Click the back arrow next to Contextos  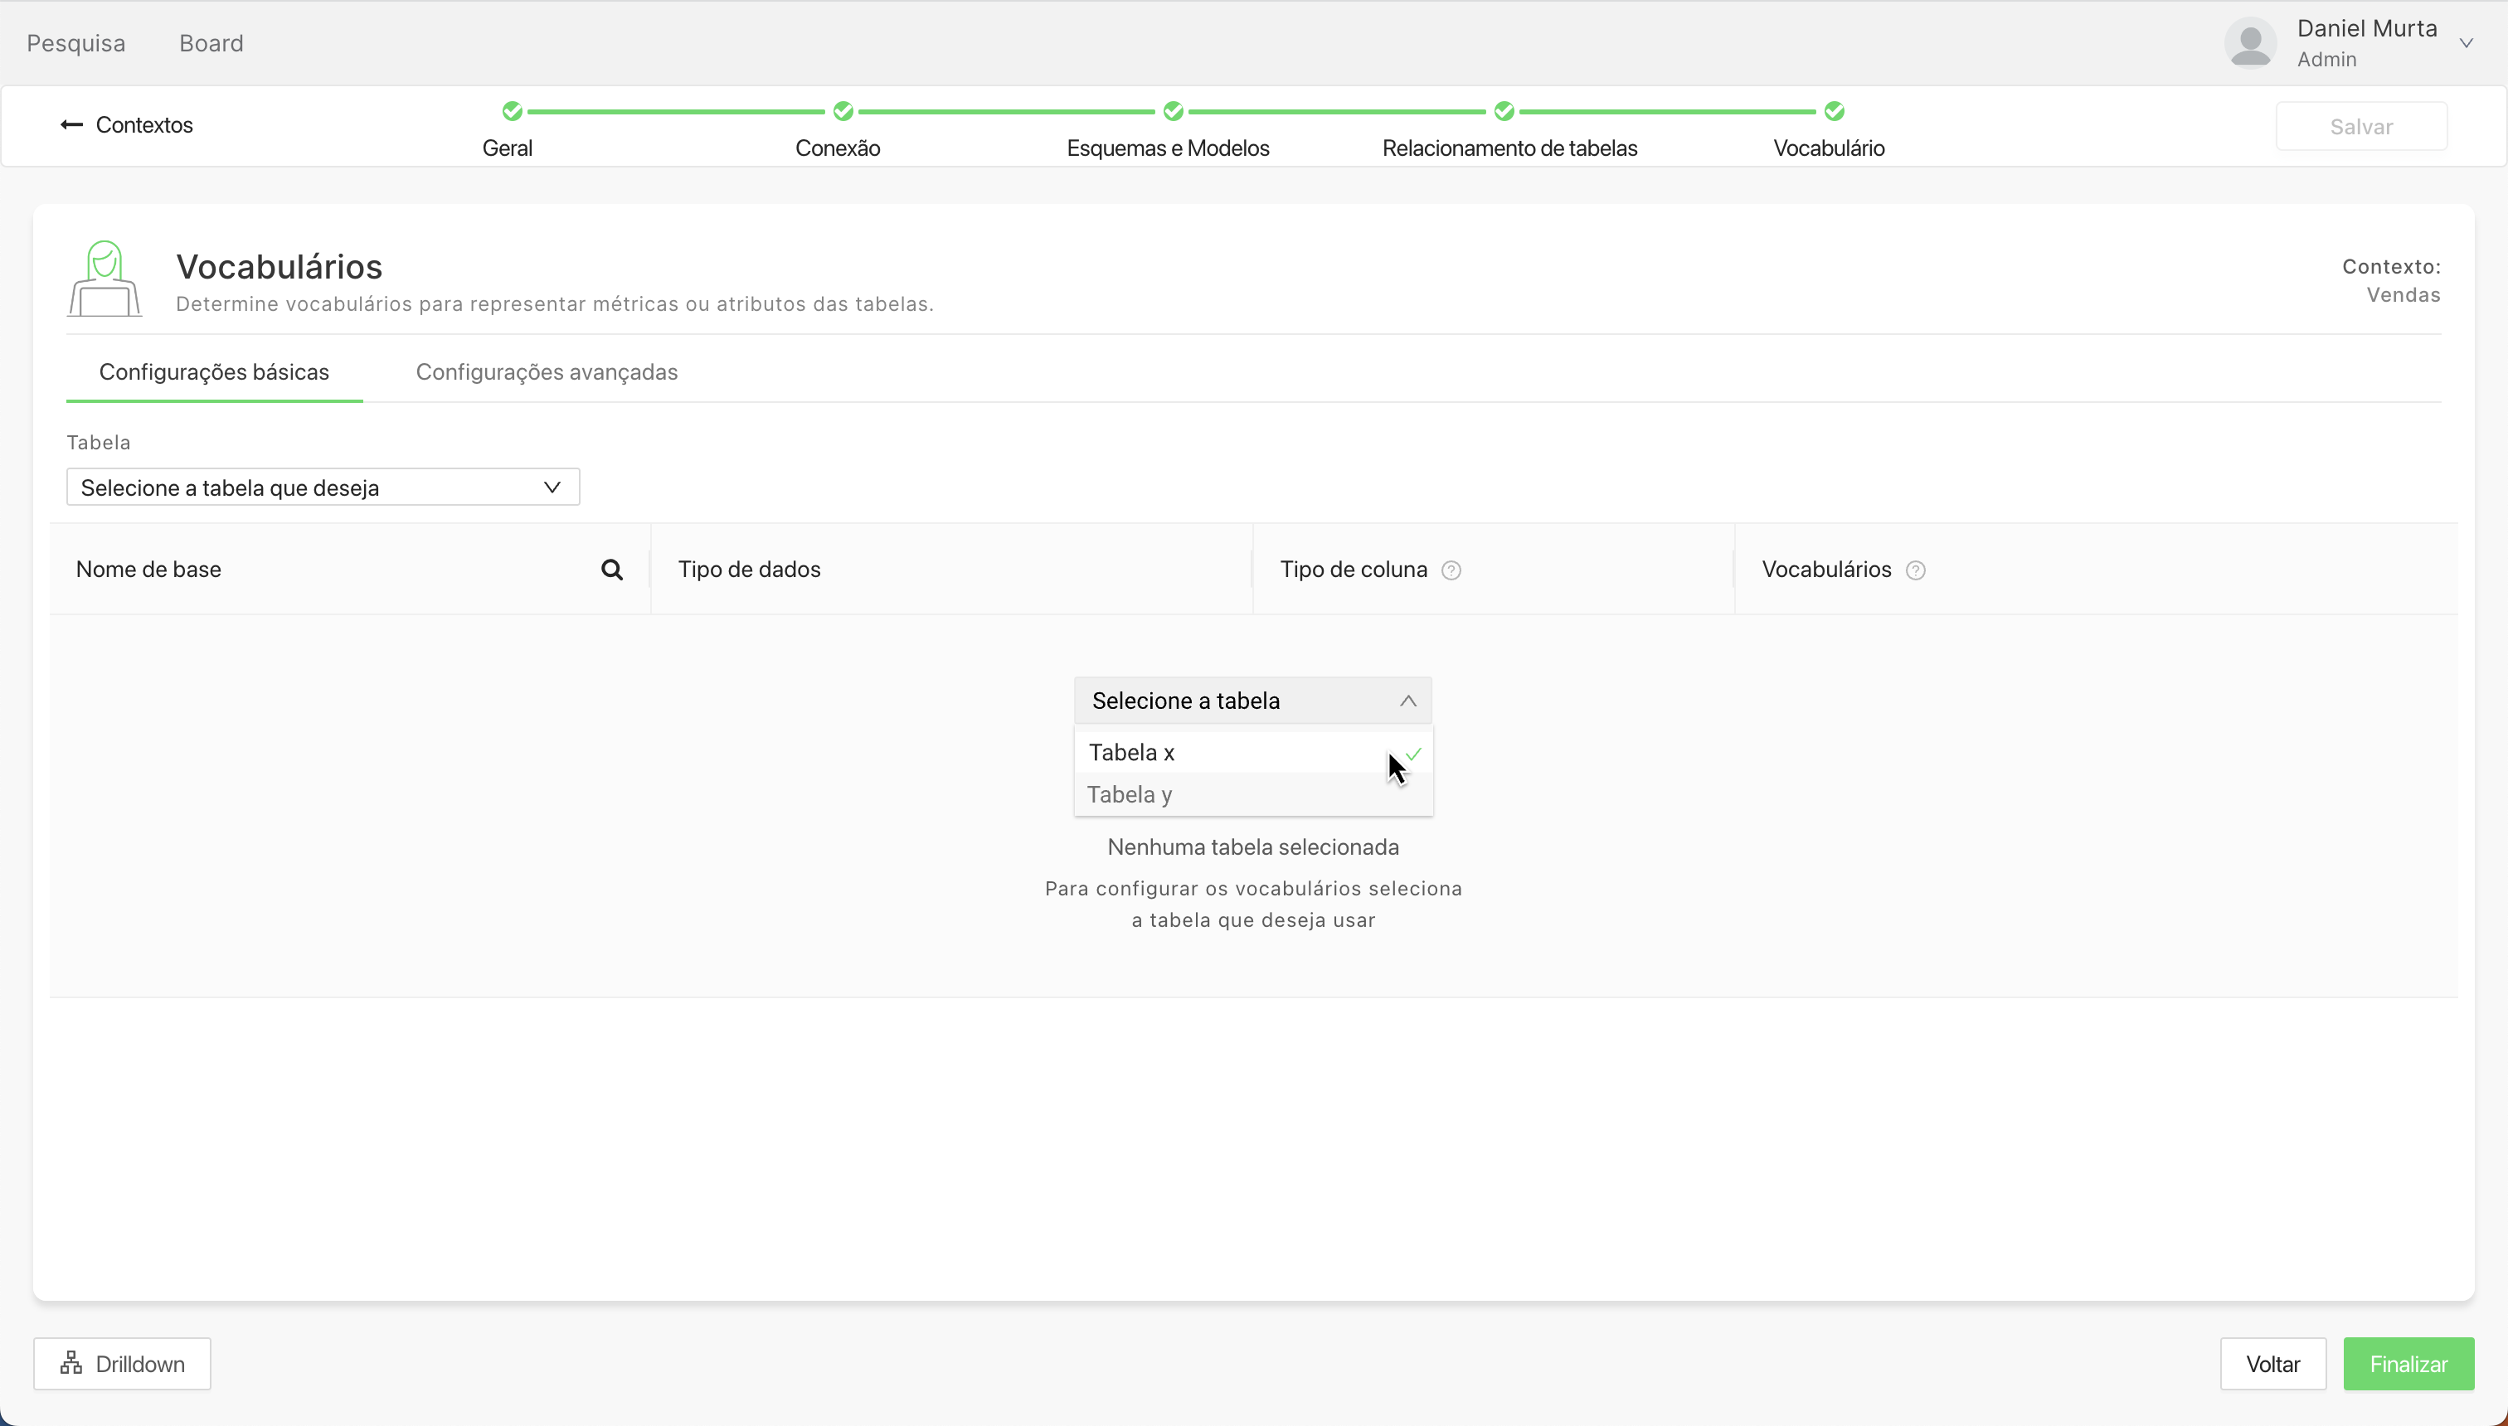(71, 124)
